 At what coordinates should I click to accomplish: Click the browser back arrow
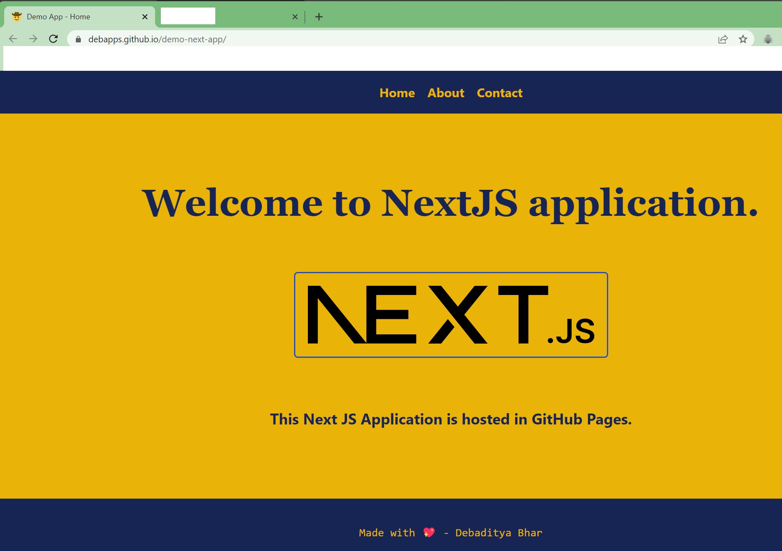[13, 39]
